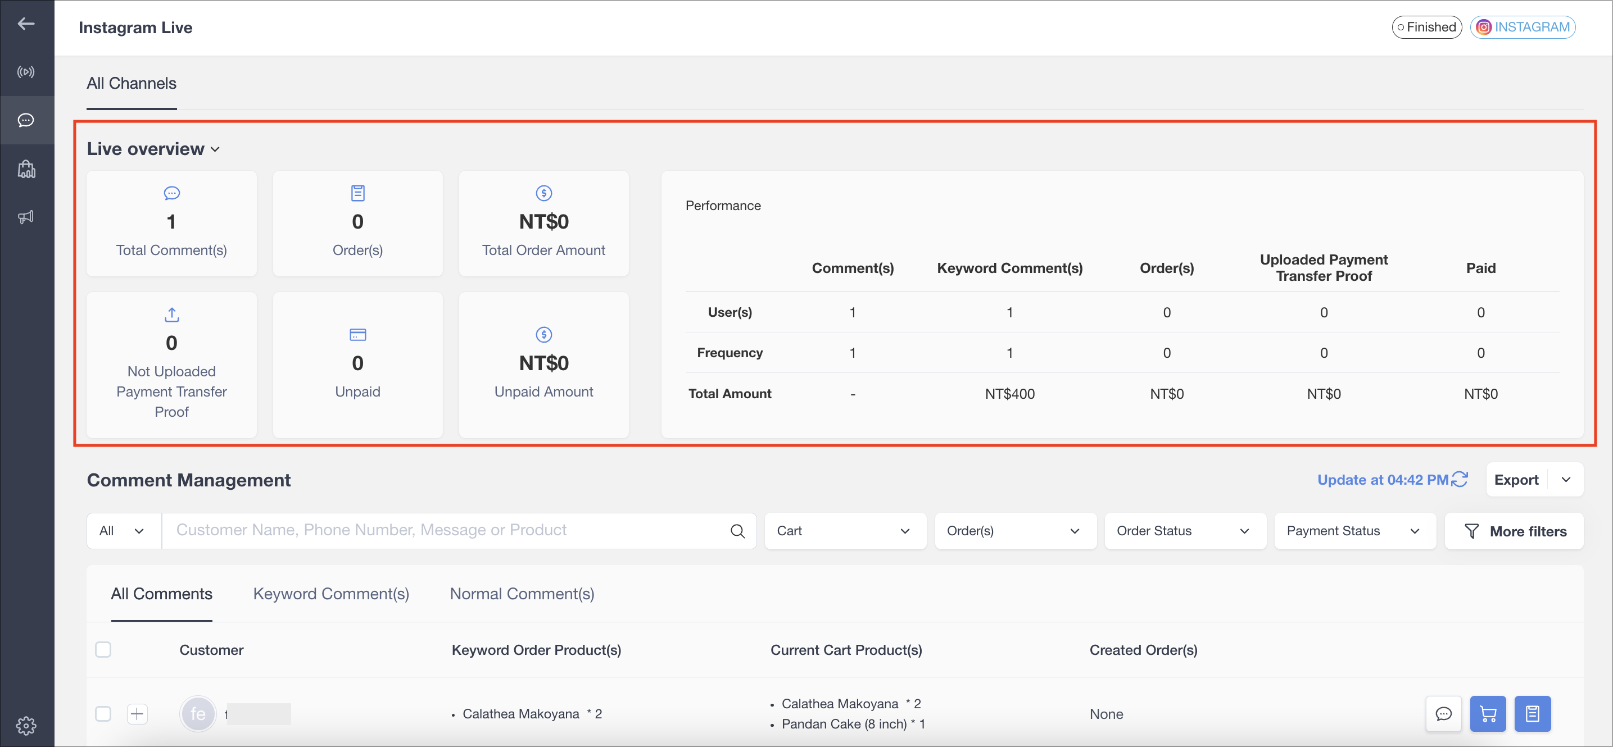
Task: Tick the checkbox for the first comment row
Action: (103, 714)
